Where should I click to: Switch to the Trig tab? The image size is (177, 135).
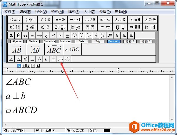98,41
